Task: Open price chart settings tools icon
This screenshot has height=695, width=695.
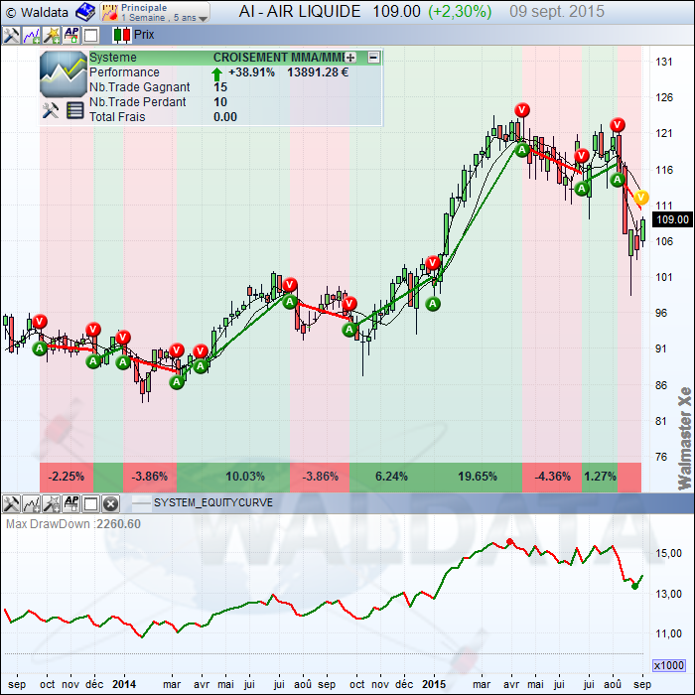Action: 11,36
